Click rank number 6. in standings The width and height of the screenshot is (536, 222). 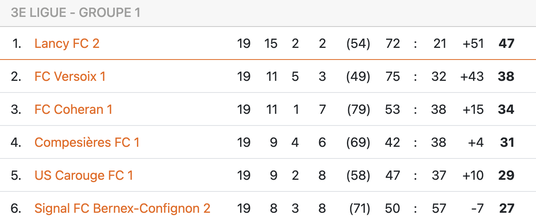point(16,208)
